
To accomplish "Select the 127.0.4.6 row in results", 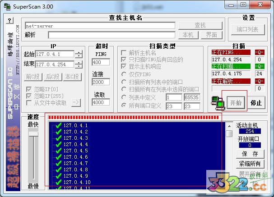I will coord(75,157).
